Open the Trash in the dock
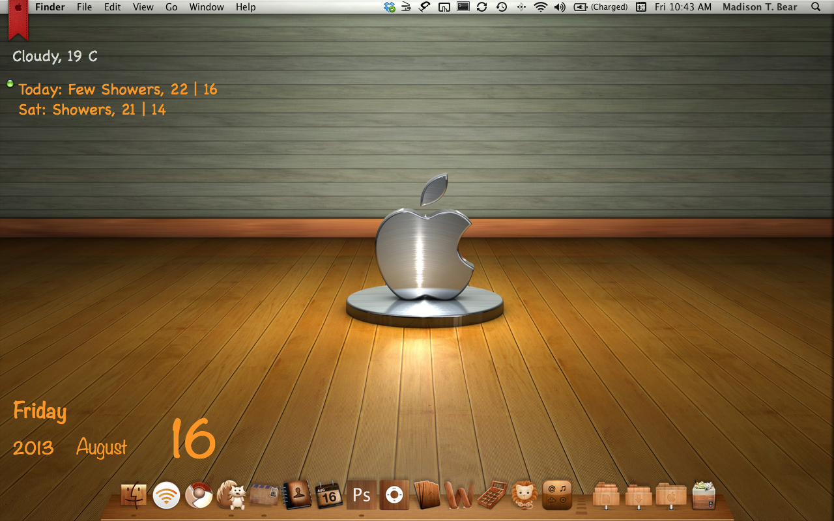 coord(704,496)
